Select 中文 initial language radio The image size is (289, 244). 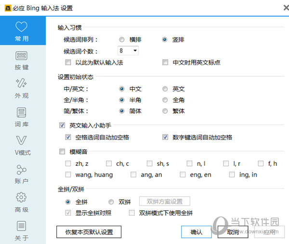122,89
